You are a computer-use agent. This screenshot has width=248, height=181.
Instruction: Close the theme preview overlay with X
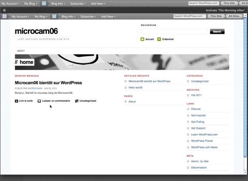(x=4, y=10)
